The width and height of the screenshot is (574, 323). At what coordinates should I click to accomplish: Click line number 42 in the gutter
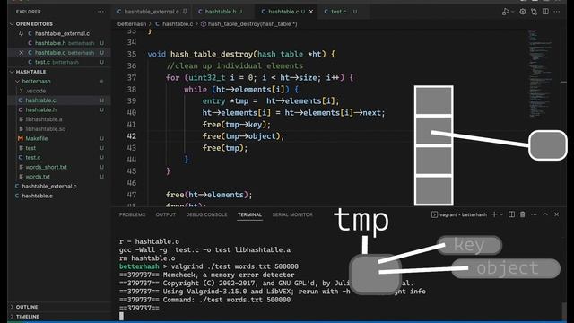point(132,136)
